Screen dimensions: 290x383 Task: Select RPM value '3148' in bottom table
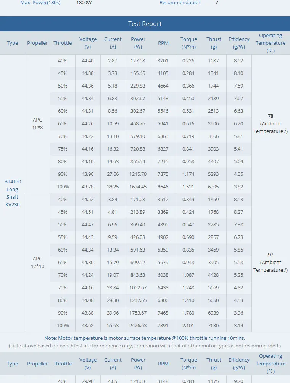click(x=163, y=381)
